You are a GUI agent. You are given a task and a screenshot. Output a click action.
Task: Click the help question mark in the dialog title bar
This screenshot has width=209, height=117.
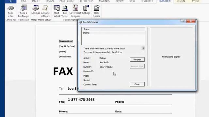point(184,21)
